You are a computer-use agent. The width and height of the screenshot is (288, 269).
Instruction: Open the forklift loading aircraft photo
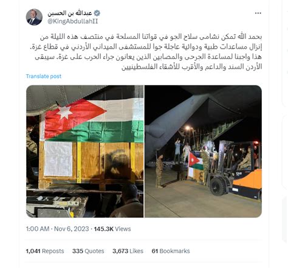click(204, 152)
